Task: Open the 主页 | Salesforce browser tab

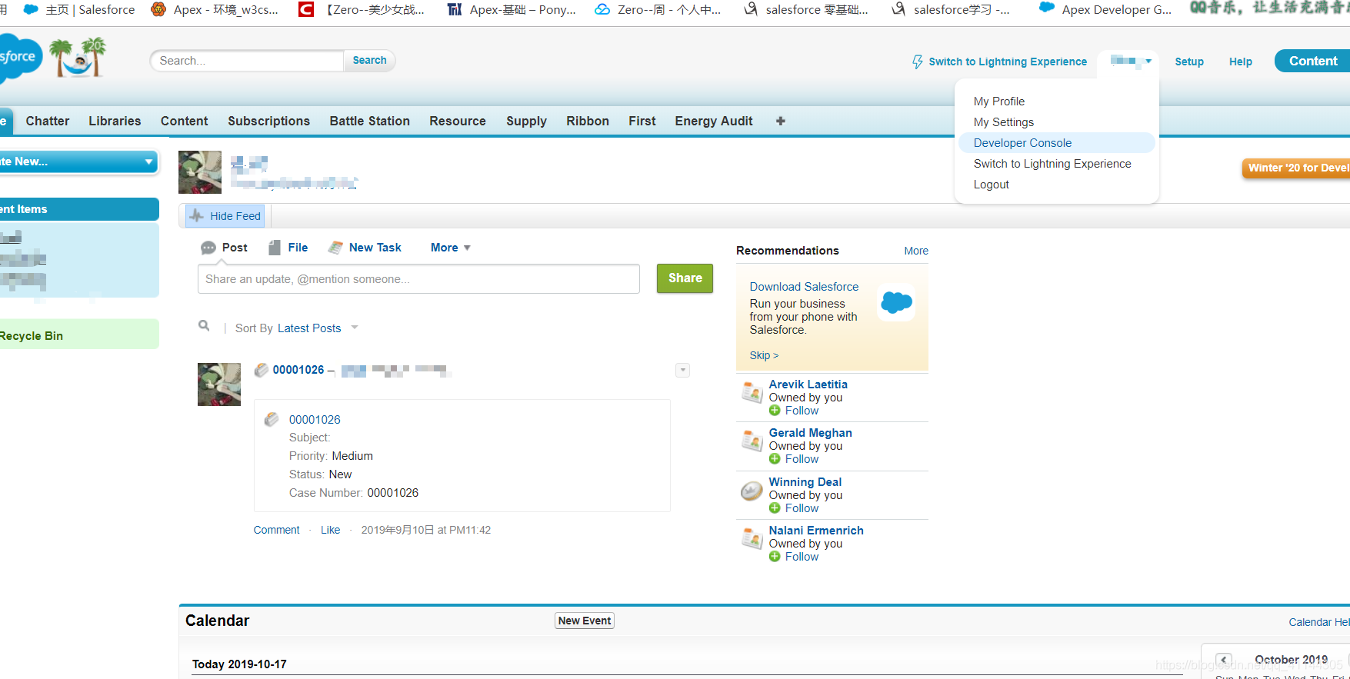Action: click(x=79, y=9)
